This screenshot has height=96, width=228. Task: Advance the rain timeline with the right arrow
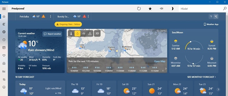pos(166,69)
